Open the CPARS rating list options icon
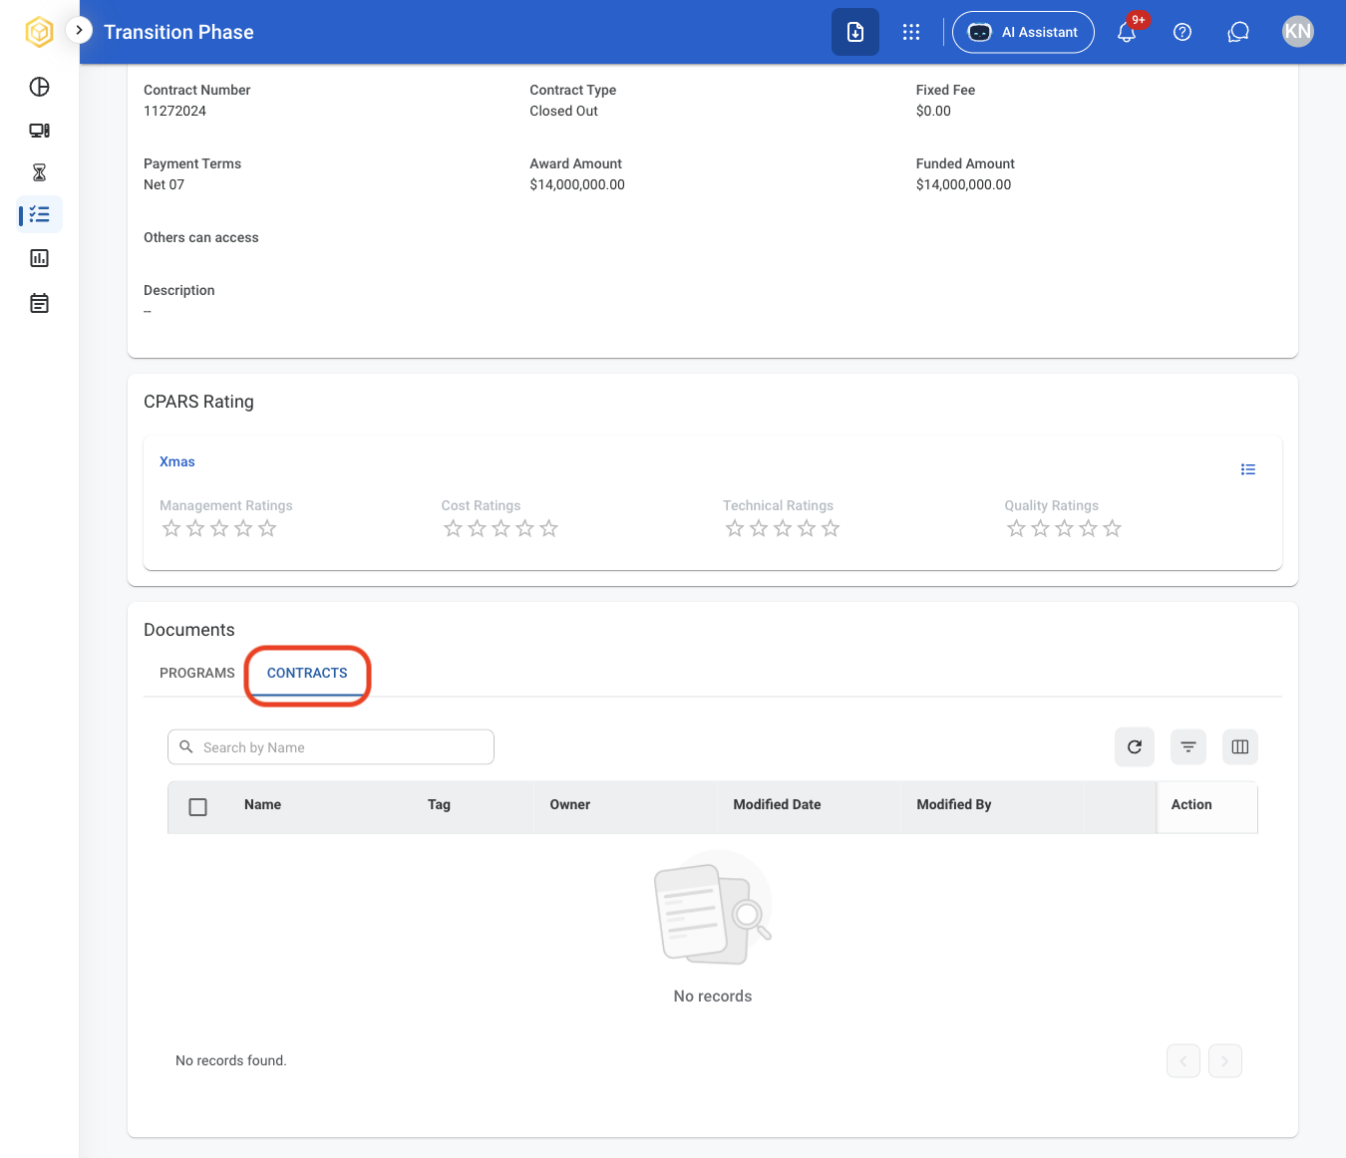This screenshot has height=1158, width=1346. 1248,469
